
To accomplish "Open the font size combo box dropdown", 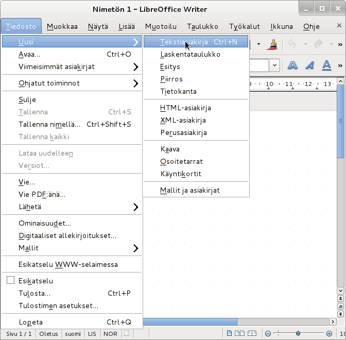I will [274, 65].
